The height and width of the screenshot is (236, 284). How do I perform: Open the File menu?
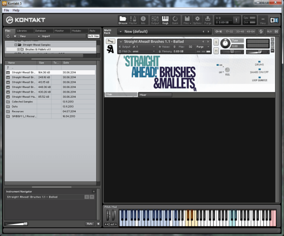tap(6, 10)
